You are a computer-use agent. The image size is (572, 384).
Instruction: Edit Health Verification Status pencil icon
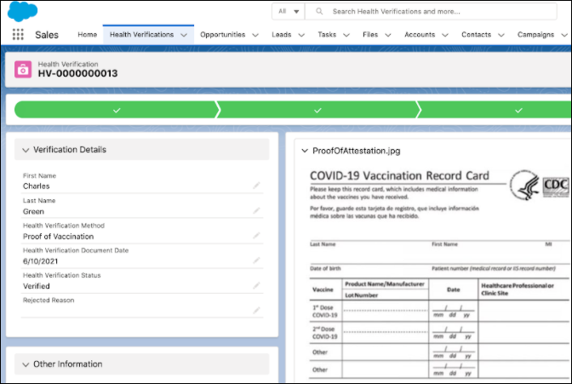[256, 285]
